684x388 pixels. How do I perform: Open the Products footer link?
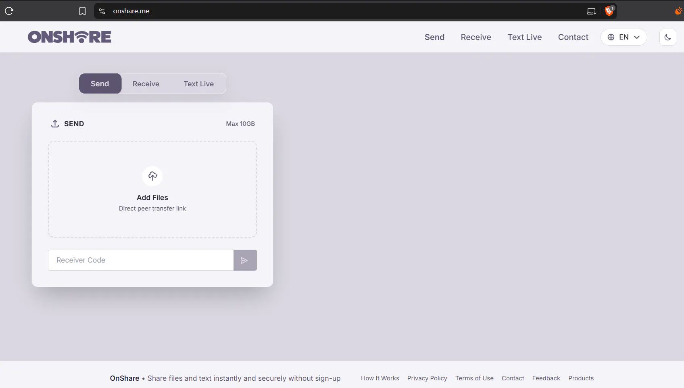coord(581,378)
